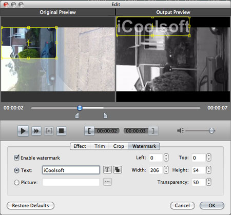Image resolution: width=231 pixels, height=215 pixels.
Task: Browse for watermark picture with ellipsis button
Action: 107,182
